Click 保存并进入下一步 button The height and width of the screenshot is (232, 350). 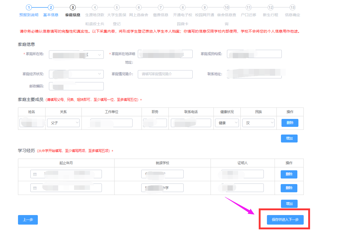[285, 220]
